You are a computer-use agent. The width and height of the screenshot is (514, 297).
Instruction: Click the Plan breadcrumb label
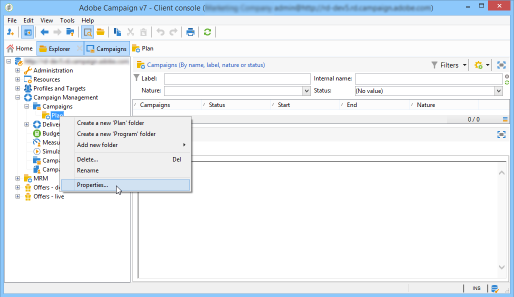coord(147,48)
